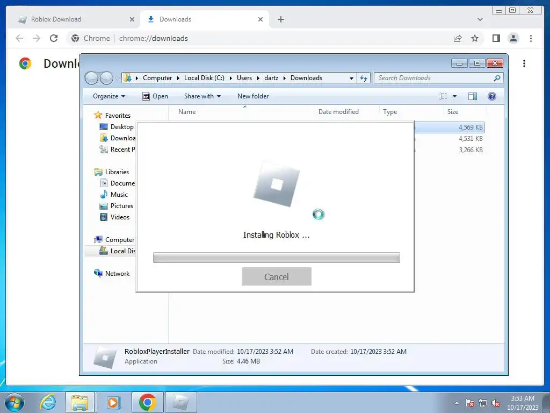550x413 pixels.
Task: Show hidden system tray icons
Action: point(457,403)
